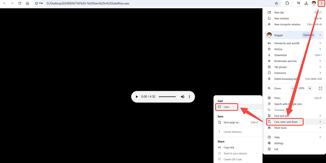
Task: Click the browser back arrow
Action: [4, 3]
